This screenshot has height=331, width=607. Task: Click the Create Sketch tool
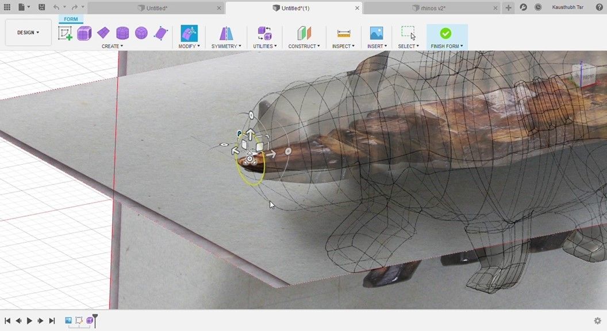pyautogui.click(x=65, y=33)
